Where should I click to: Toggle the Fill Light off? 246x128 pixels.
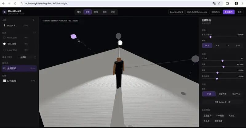pyautogui.click(x=4, y=44)
